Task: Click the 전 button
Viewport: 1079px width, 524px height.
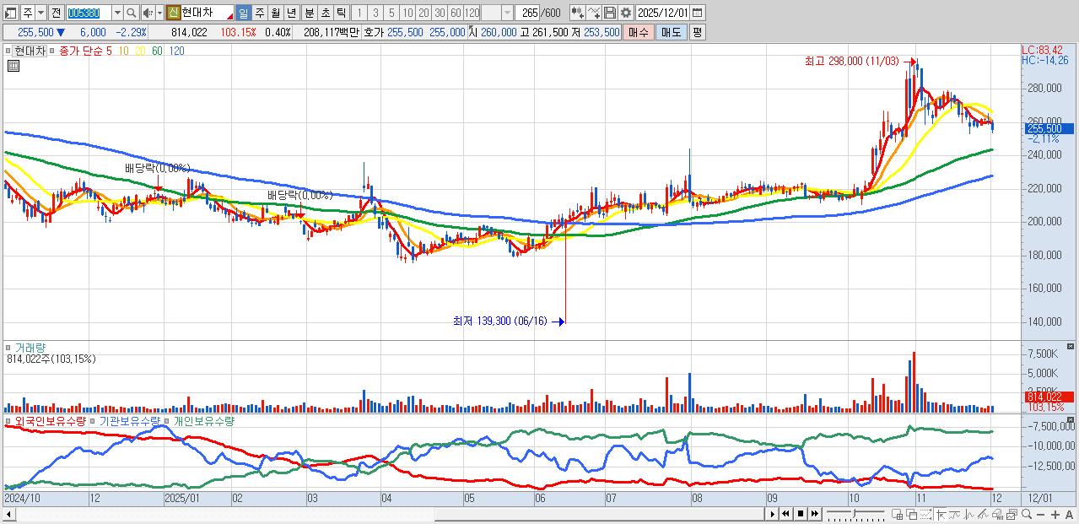Action: coord(56,13)
